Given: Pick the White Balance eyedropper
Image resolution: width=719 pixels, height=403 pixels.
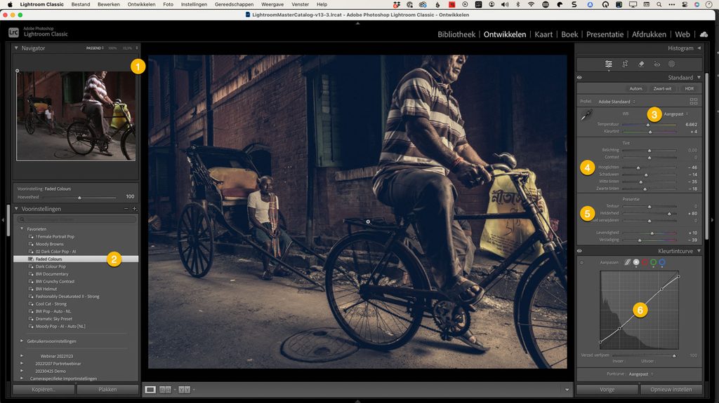Looking at the screenshot, I should coord(587,115).
